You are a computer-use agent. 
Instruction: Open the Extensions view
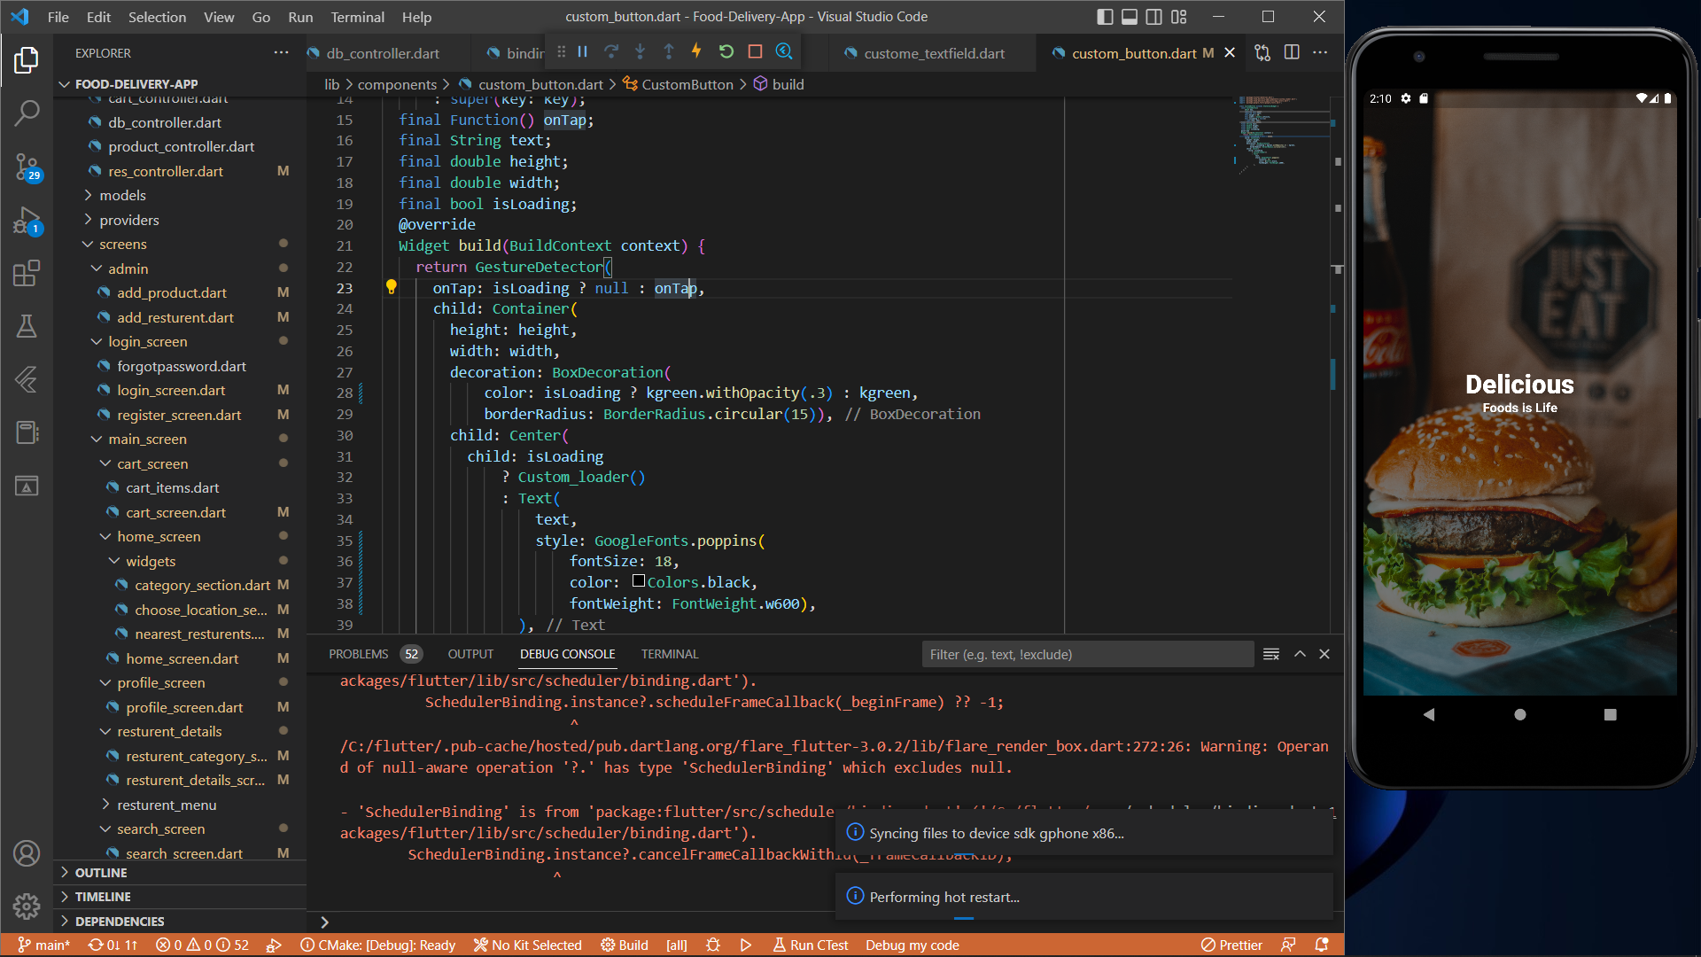(27, 273)
